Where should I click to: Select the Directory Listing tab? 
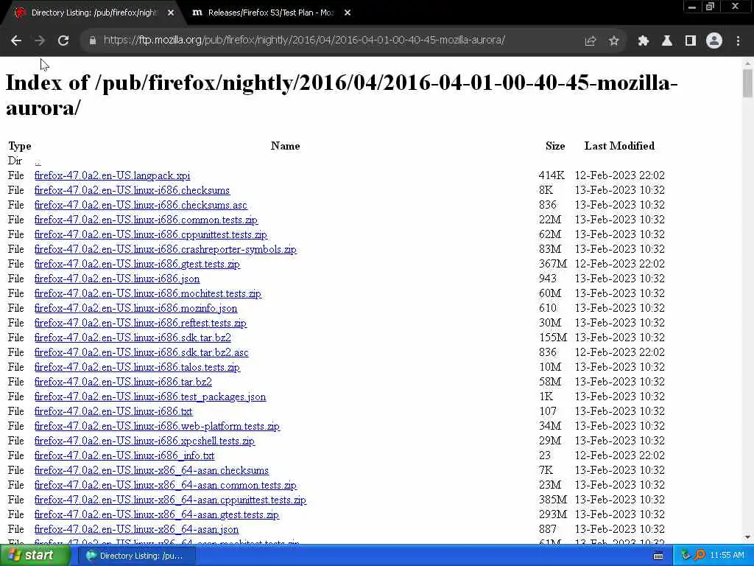[x=94, y=13]
